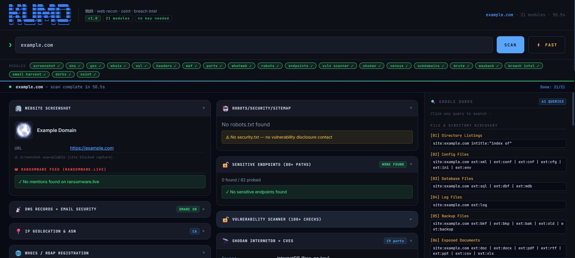Toggle the subdomains module chip
The width and height of the screenshot is (575, 258).
click(x=431, y=66)
